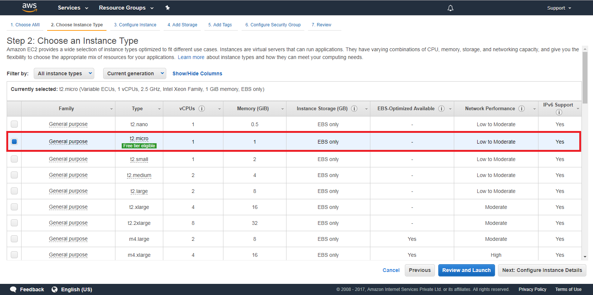593x295 pixels.
Task: Open the Terms of Use link
Action: (568, 289)
